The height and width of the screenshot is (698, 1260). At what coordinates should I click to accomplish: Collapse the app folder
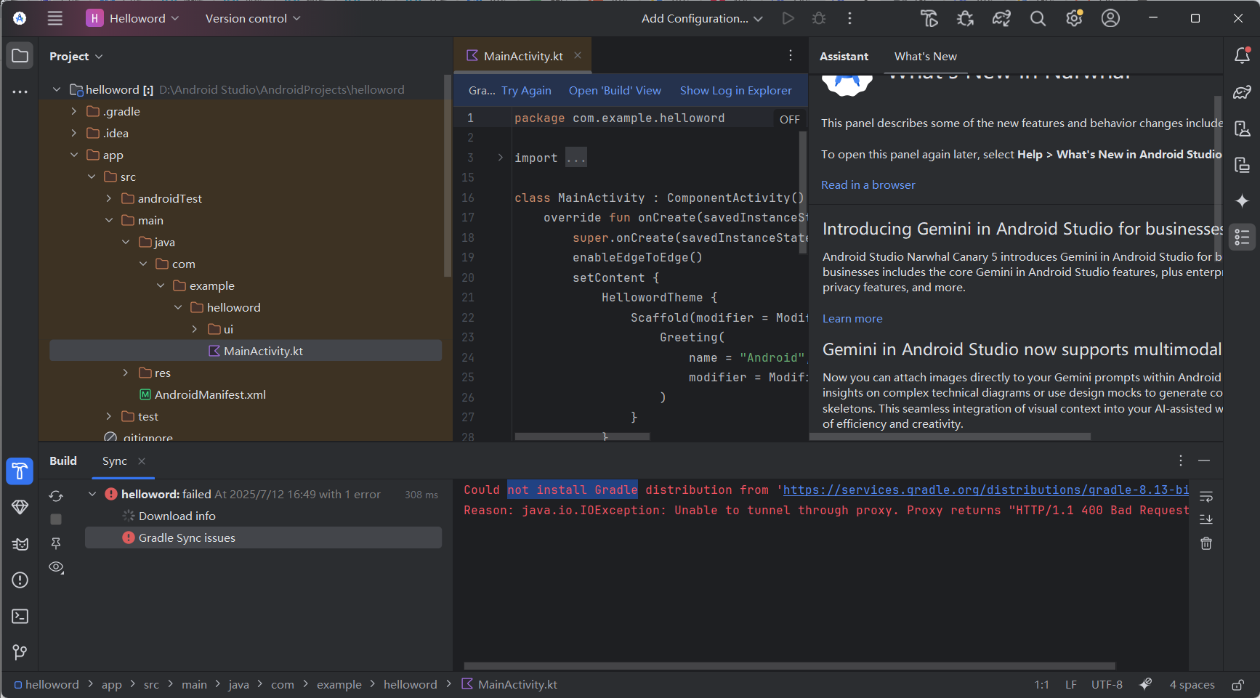pos(73,155)
